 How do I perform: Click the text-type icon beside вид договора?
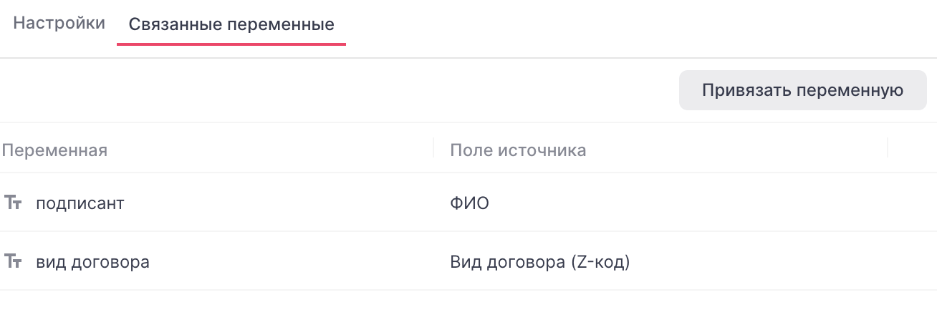click(x=14, y=261)
